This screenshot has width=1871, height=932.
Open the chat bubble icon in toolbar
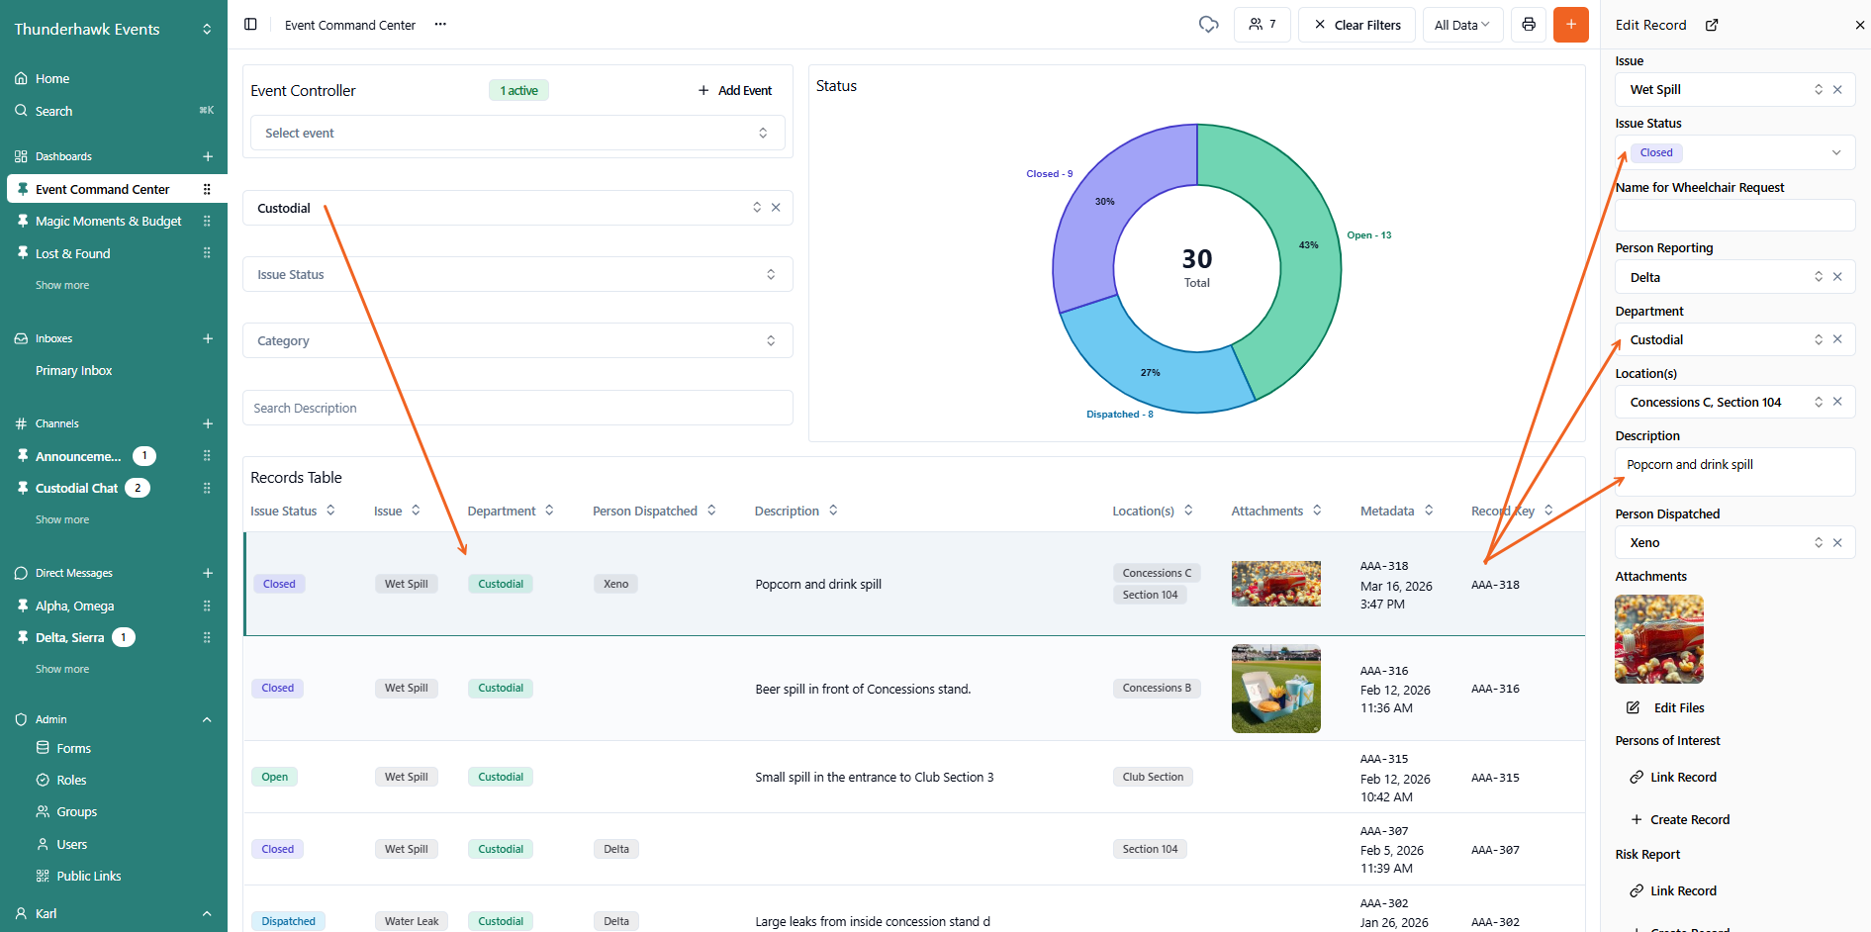[1208, 25]
